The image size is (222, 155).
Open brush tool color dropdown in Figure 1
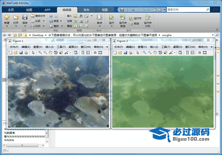70,53
